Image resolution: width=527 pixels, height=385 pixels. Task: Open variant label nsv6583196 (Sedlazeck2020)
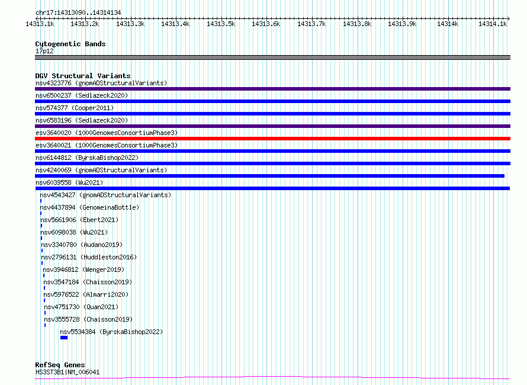click(x=82, y=120)
